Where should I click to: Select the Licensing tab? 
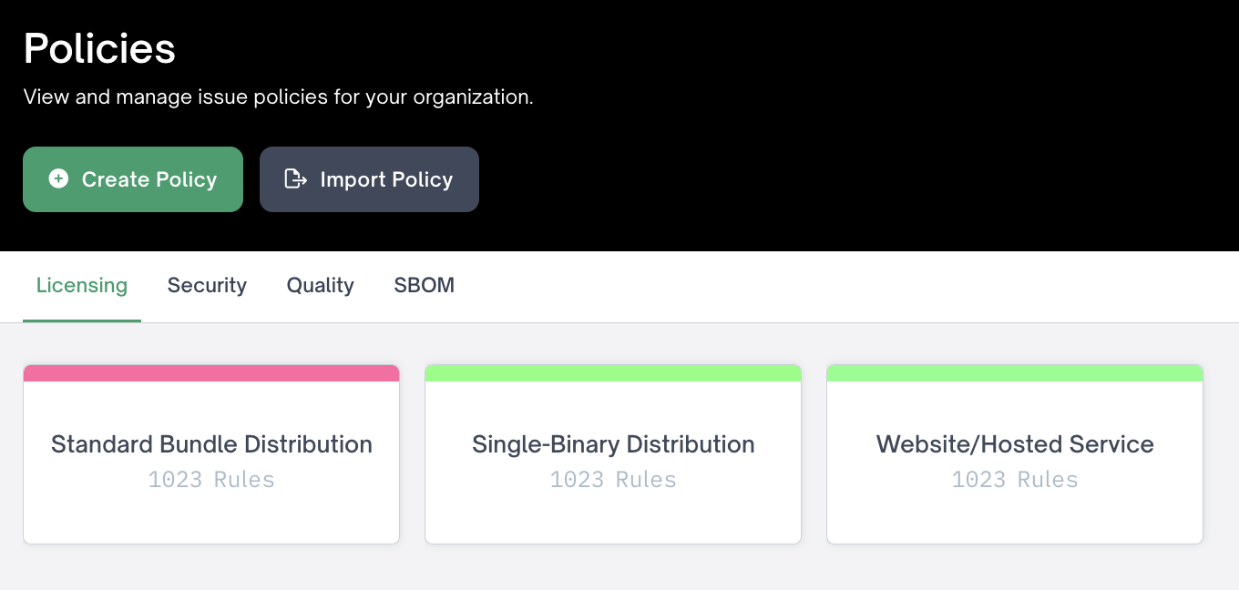pos(82,285)
